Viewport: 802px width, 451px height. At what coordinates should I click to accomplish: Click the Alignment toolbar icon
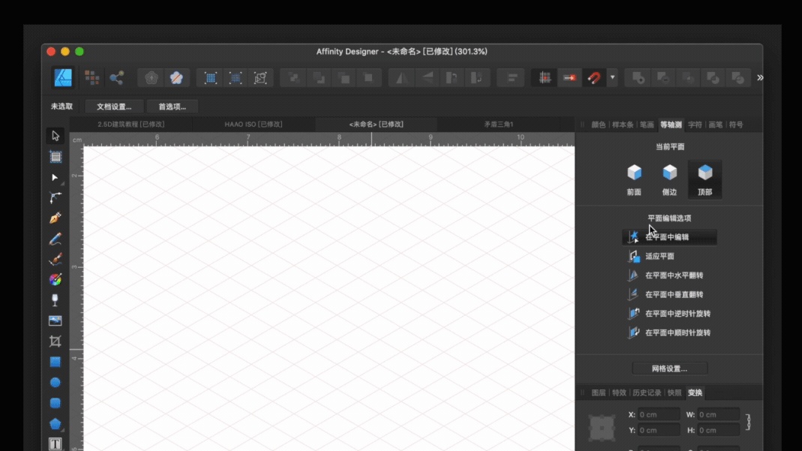pos(512,78)
